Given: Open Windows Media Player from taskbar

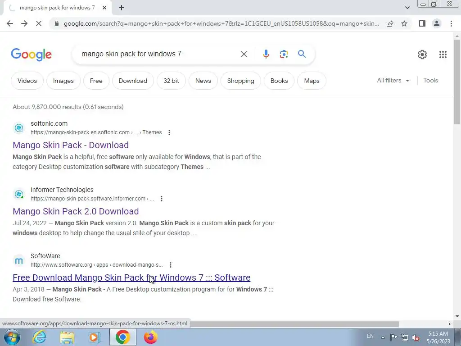Looking at the screenshot, I should 95,337.
